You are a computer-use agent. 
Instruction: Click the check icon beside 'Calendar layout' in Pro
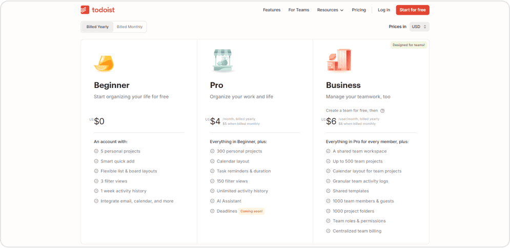pos(212,162)
